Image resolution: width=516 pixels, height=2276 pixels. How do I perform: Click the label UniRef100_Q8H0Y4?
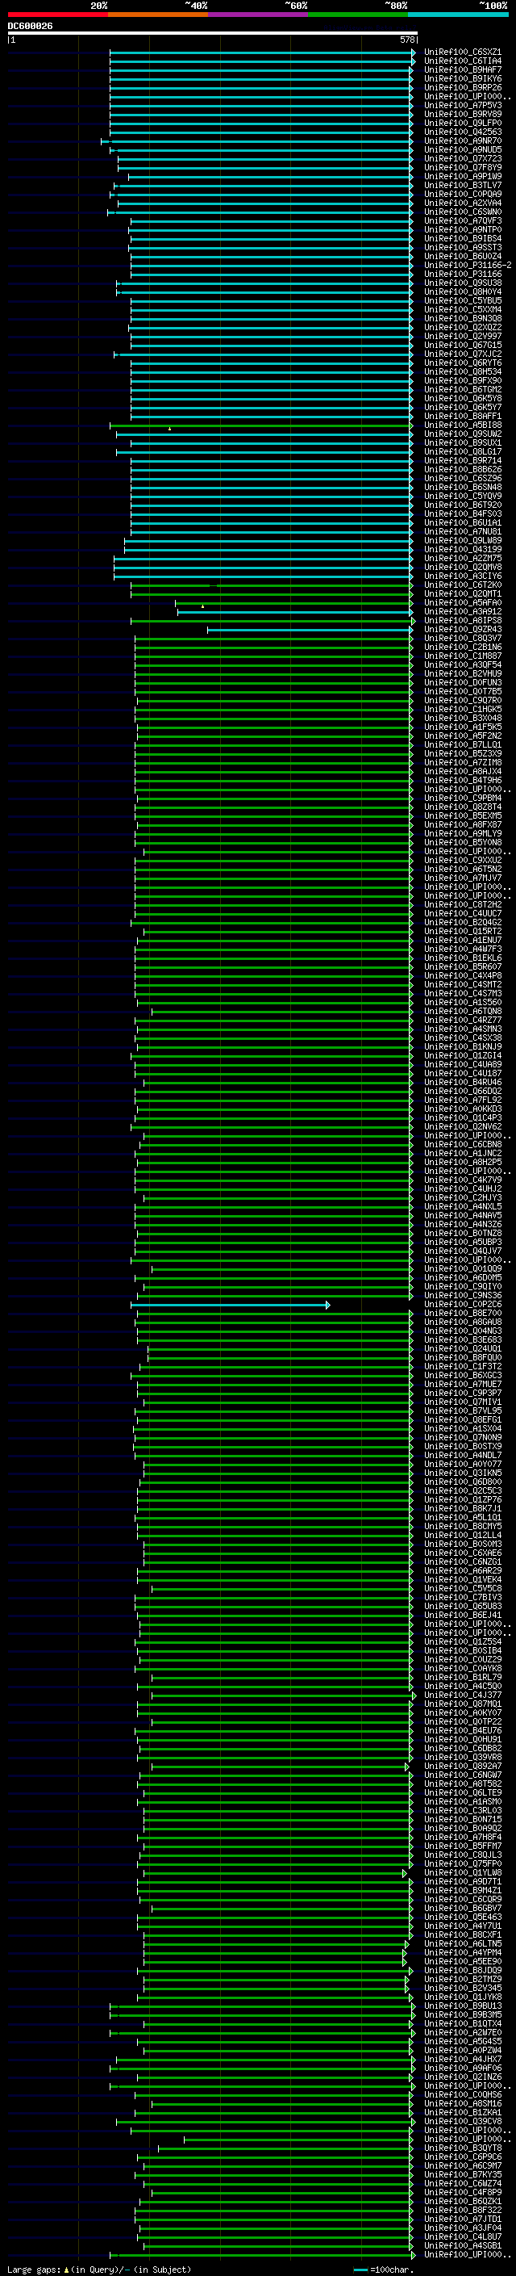(462, 291)
